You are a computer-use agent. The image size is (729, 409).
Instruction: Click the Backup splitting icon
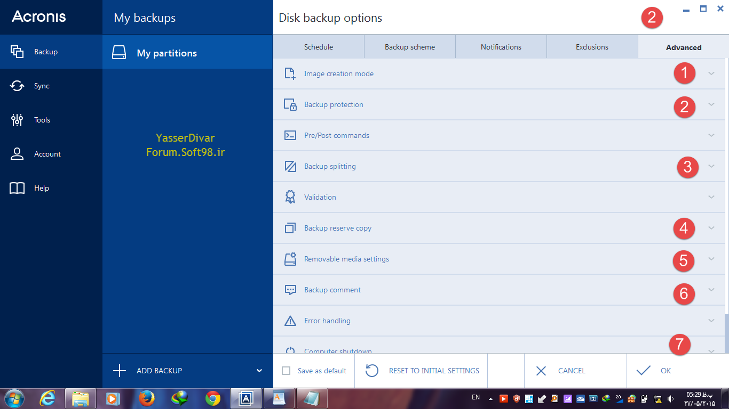(290, 166)
